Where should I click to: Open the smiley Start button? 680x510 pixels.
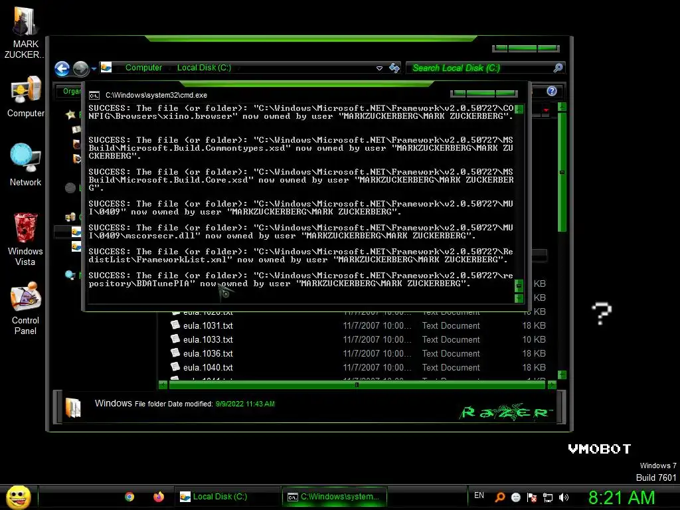tap(18, 497)
